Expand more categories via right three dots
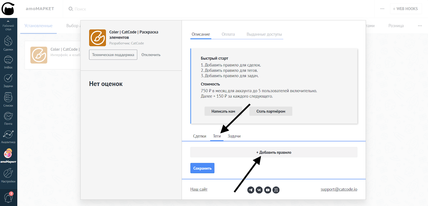The width and height of the screenshot is (428, 206). click(420, 26)
